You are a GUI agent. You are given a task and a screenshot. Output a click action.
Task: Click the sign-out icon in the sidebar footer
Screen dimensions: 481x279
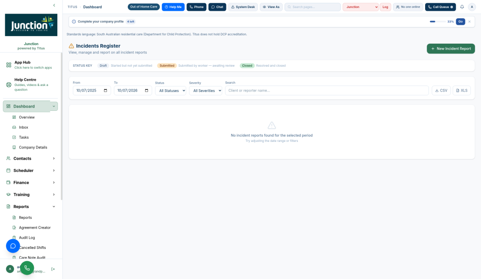coord(53,269)
